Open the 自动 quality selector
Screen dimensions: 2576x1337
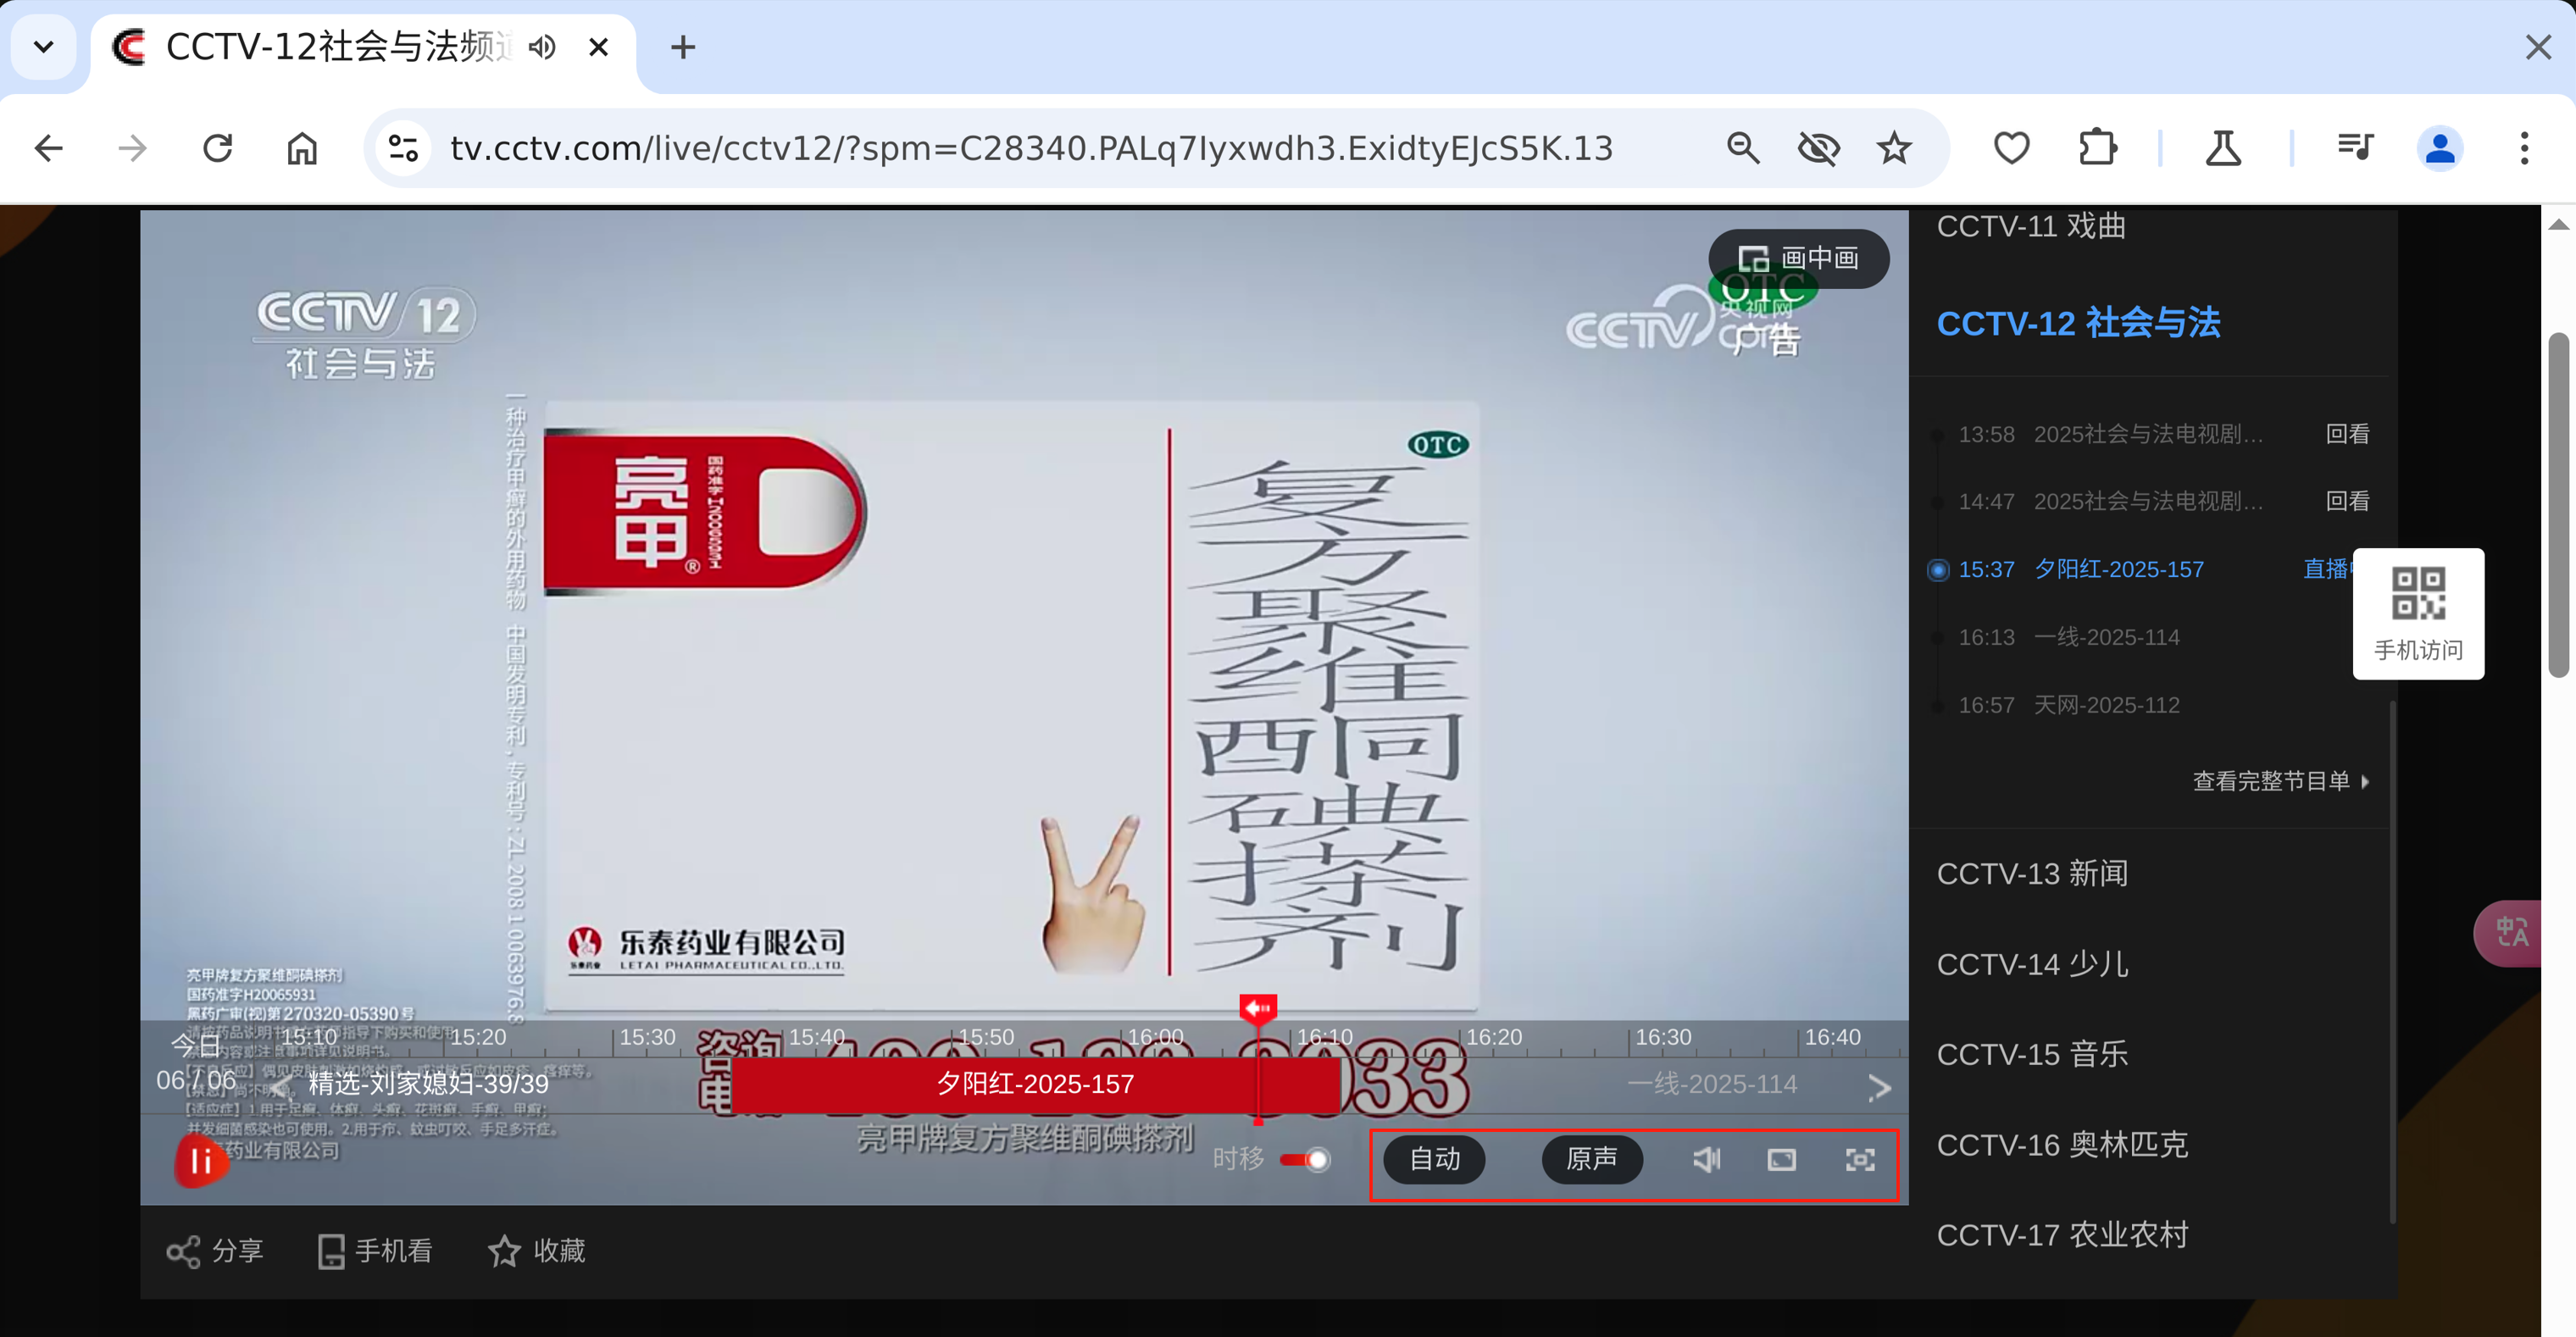coord(1434,1160)
